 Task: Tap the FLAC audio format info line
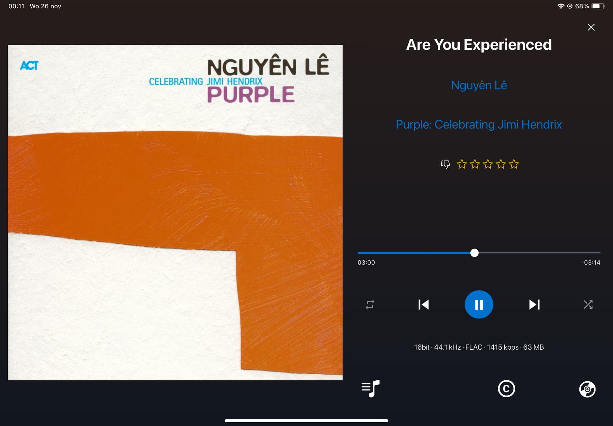(479, 347)
